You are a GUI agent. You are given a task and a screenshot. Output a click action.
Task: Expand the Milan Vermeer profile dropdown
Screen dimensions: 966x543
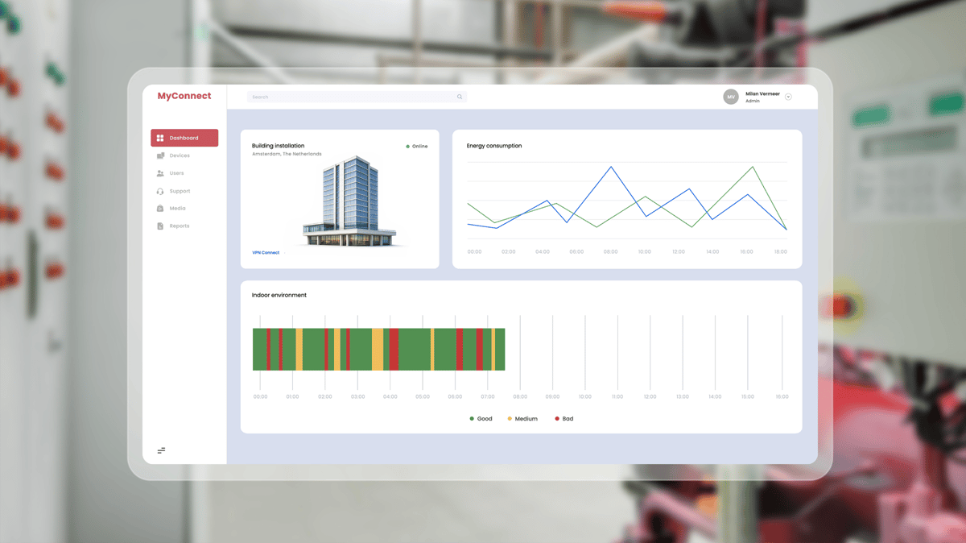[788, 97]
